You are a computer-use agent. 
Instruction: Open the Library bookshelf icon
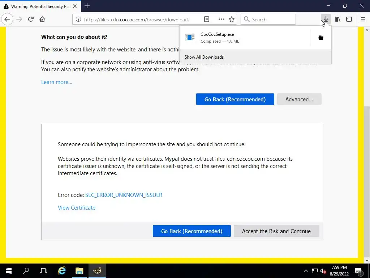tap(337, 19)
